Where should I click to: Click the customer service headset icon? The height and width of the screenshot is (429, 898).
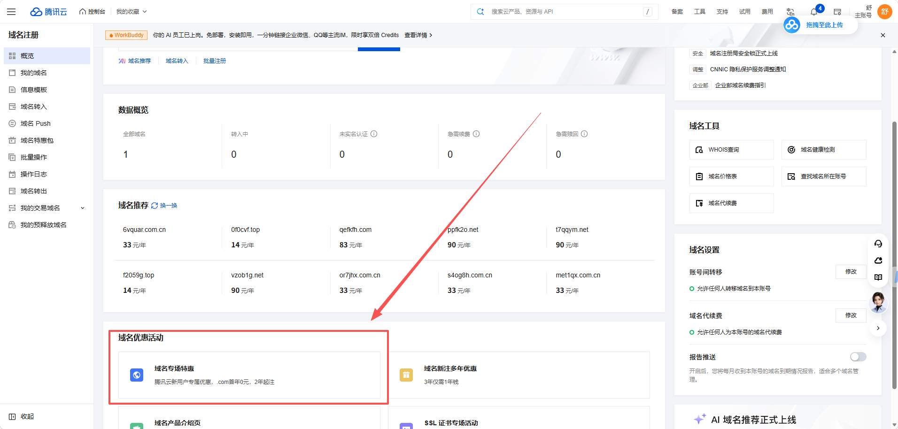pyautogui.click(x=878, y=244)
